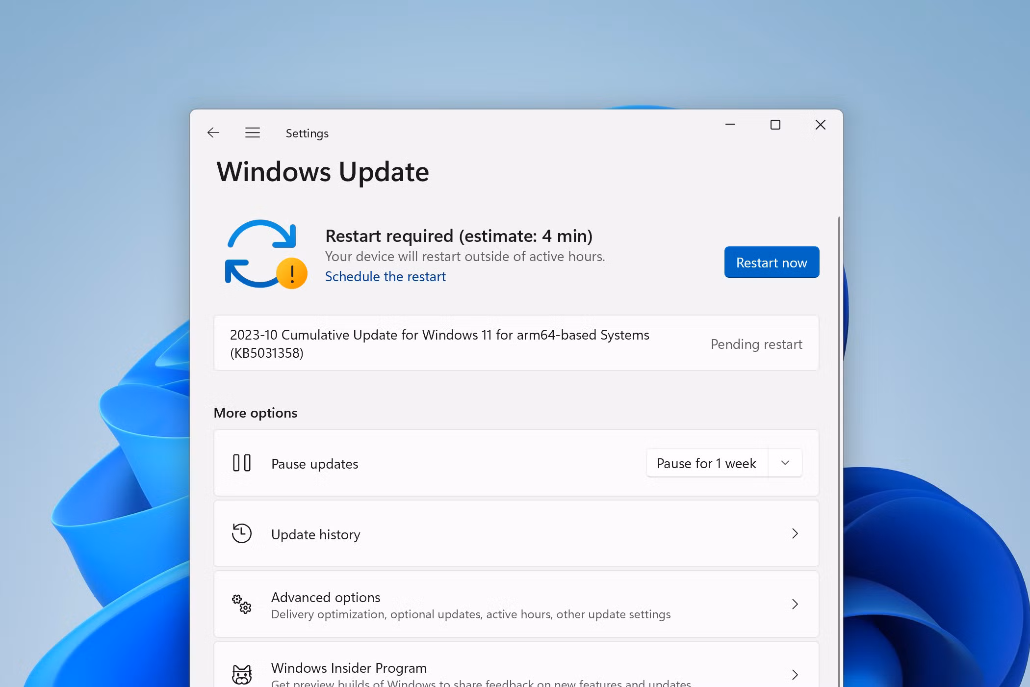Select the Windows Insider Program row title
1030x687 pixels.
click(x=349, y=668)
